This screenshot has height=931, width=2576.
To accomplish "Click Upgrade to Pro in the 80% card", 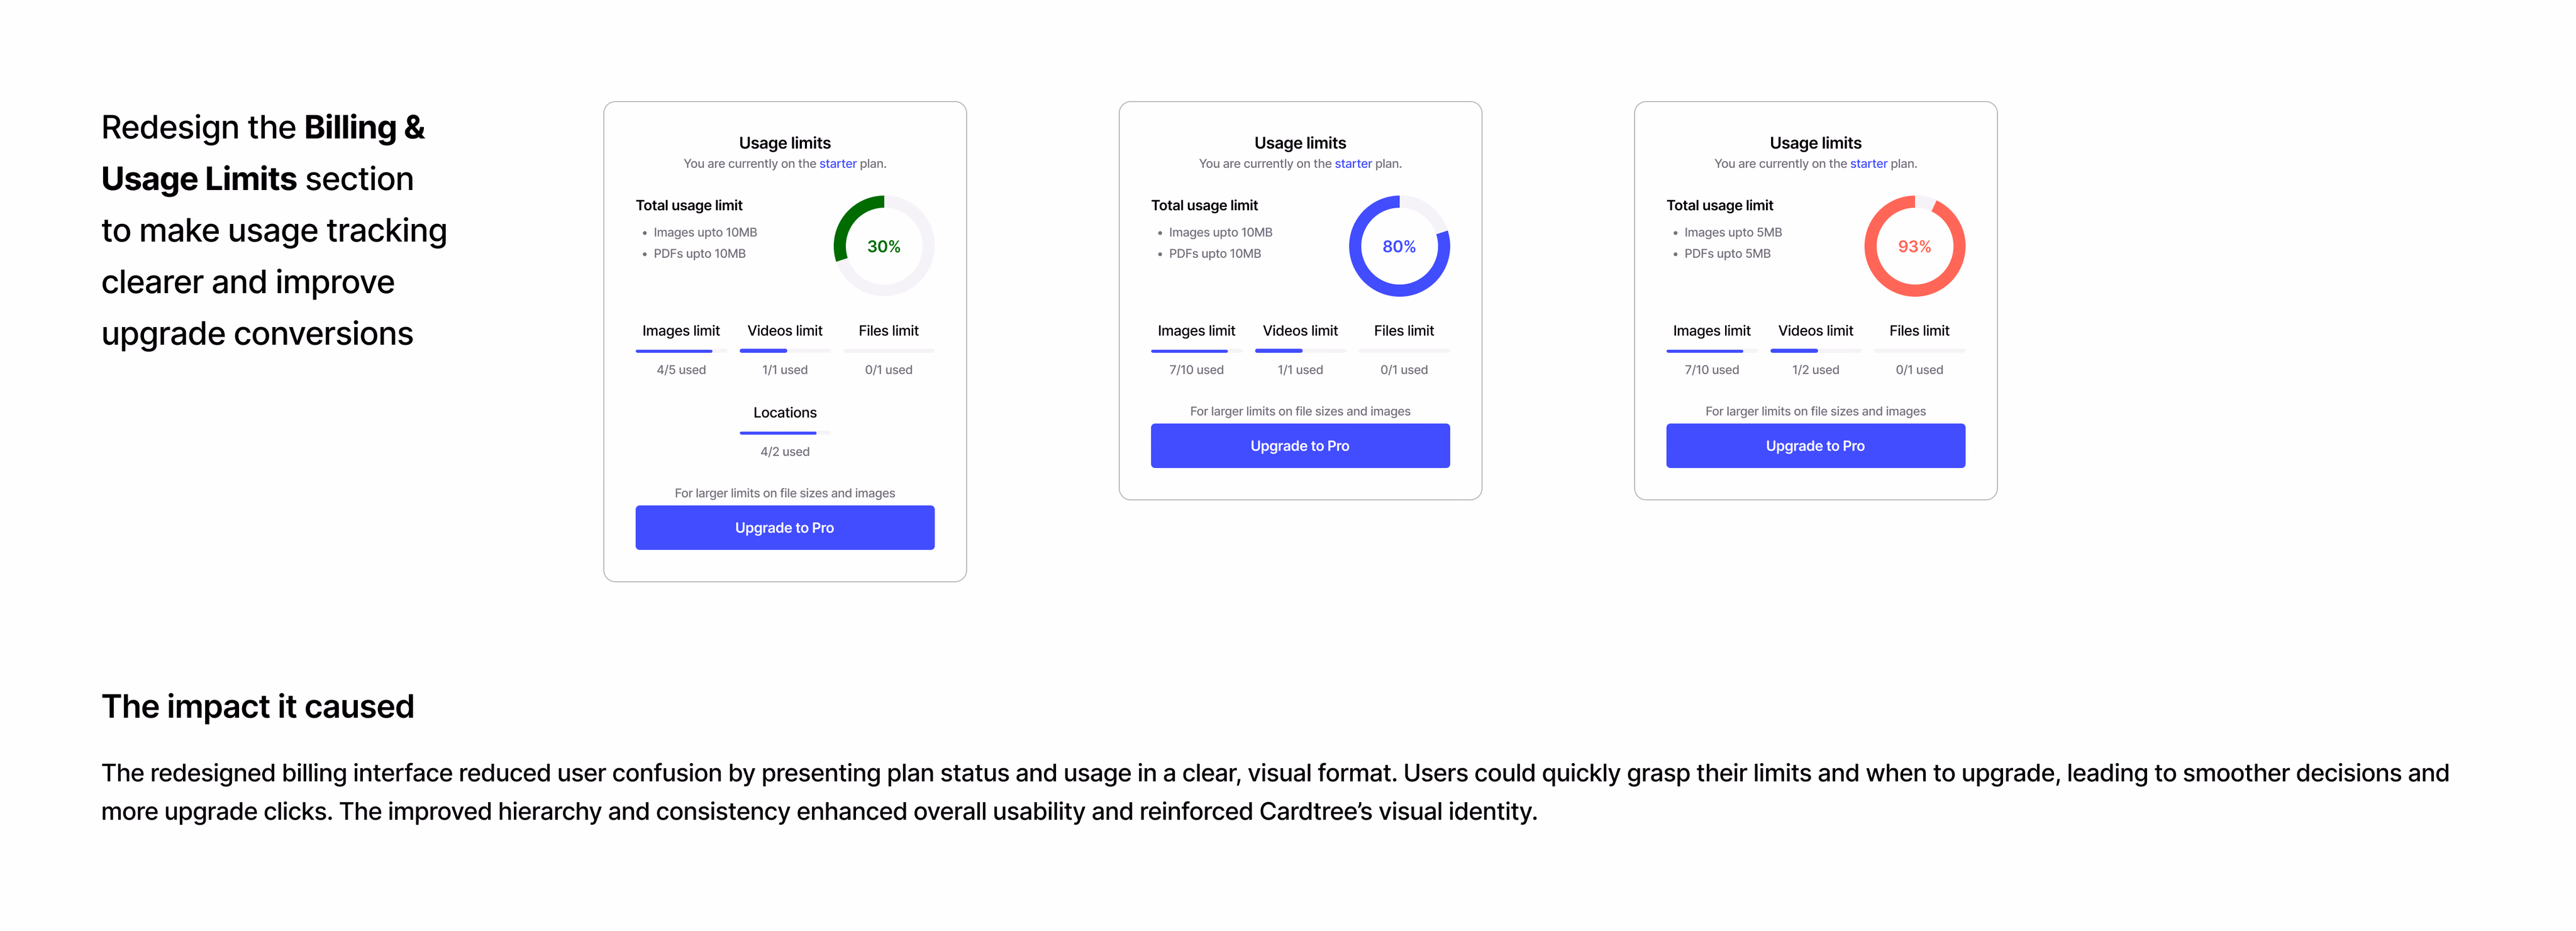I will point(1300,445).
